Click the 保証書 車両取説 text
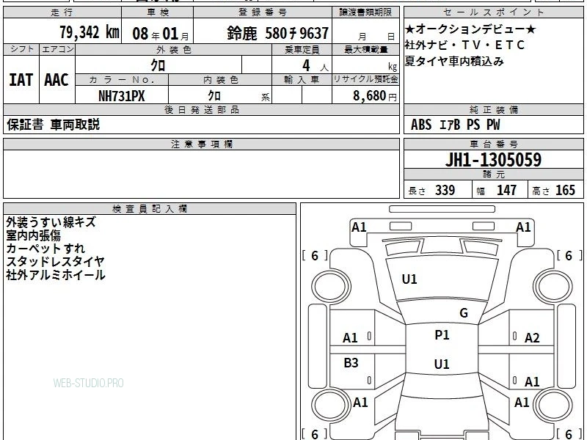The height and width of the screenshot is (440, 587). pyautogui.click(x=53, y=125)
